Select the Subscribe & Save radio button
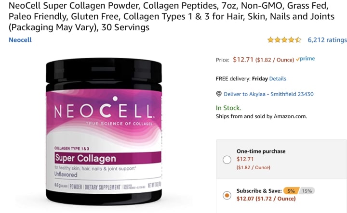The image size is (347, 213). tap(227, 195)
